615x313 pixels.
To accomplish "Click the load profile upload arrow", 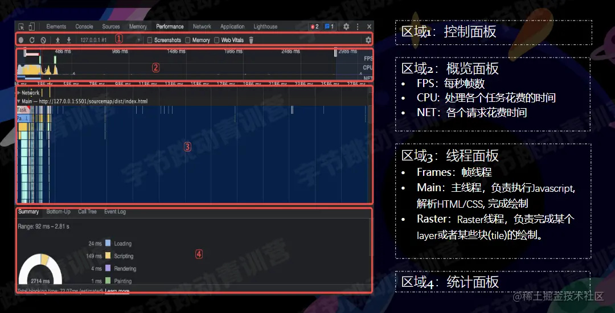I will pos(58,40).
